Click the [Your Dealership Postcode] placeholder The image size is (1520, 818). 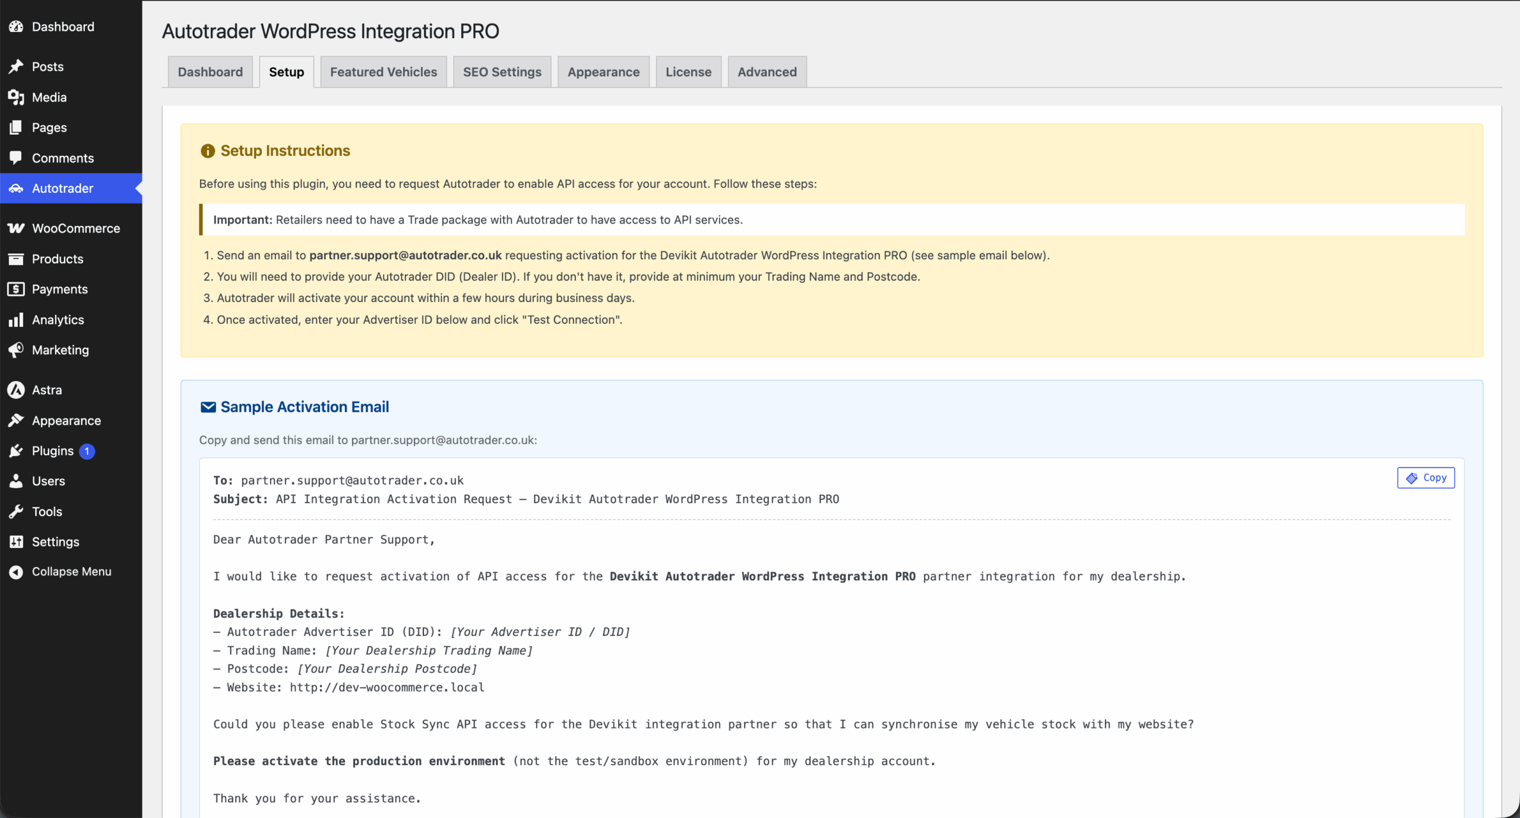[387, 669]
